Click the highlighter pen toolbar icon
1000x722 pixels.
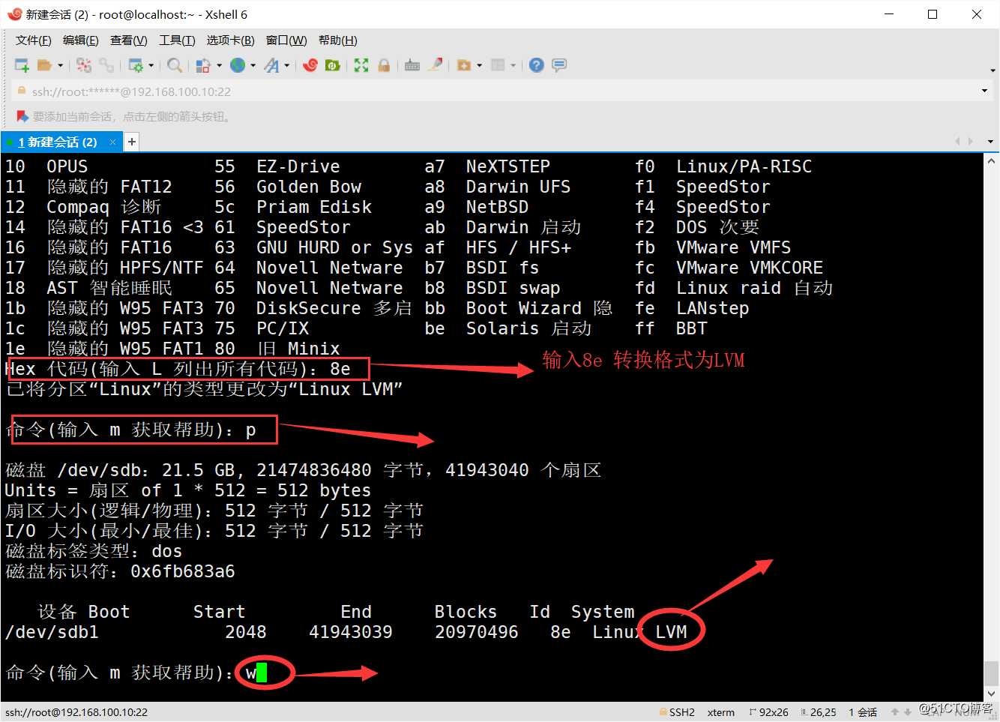point(435,64)
